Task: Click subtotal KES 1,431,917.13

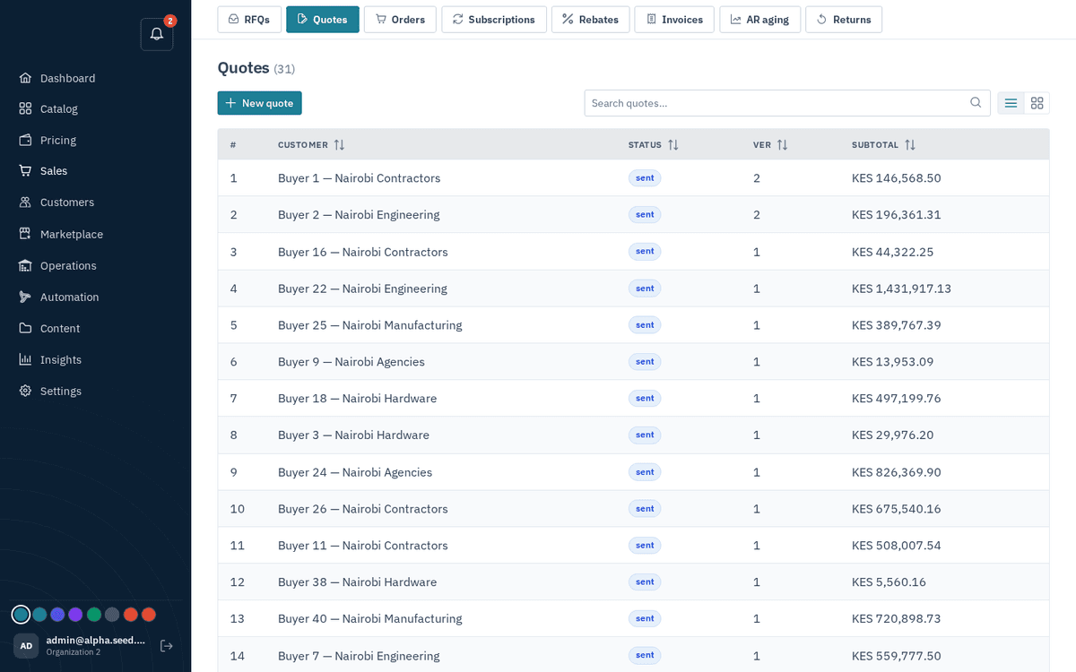Action: (x=901, y=289)
